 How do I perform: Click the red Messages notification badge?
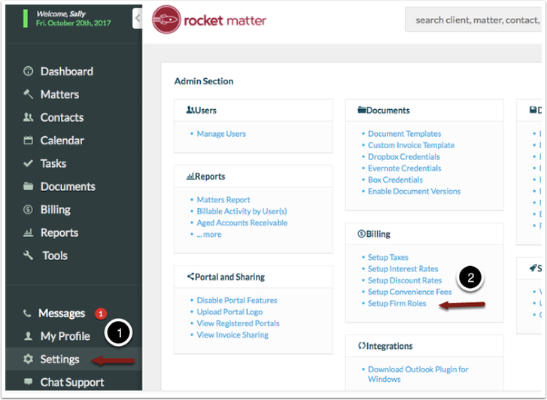coord(101,314)
